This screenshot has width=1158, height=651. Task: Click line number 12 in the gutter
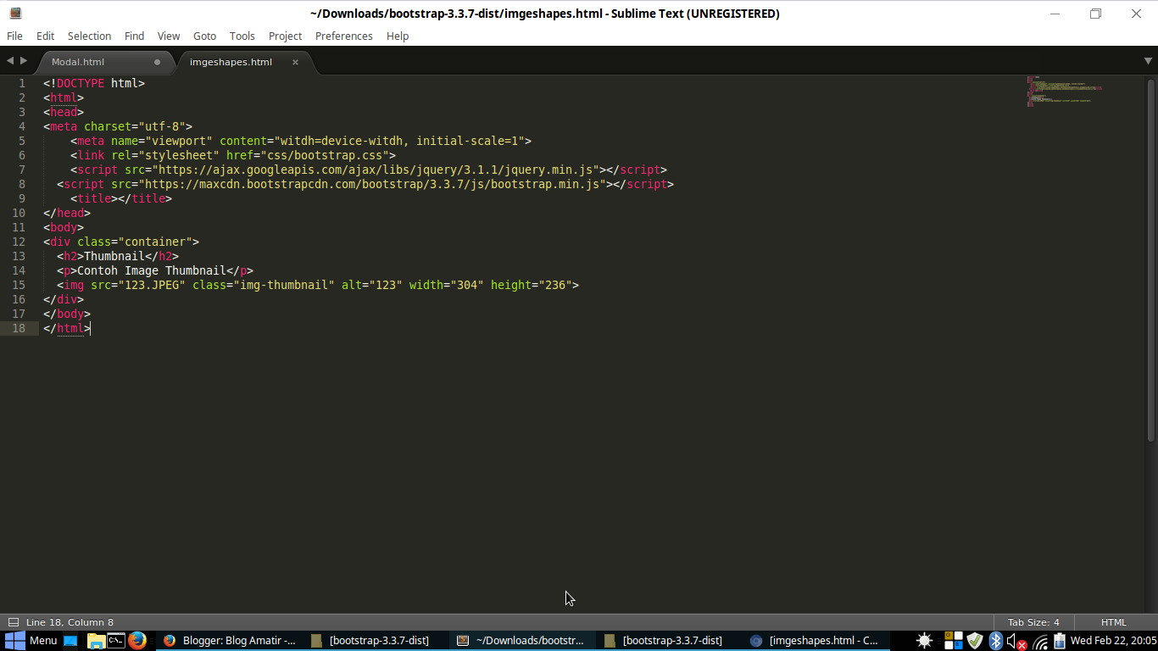point(19,242)
